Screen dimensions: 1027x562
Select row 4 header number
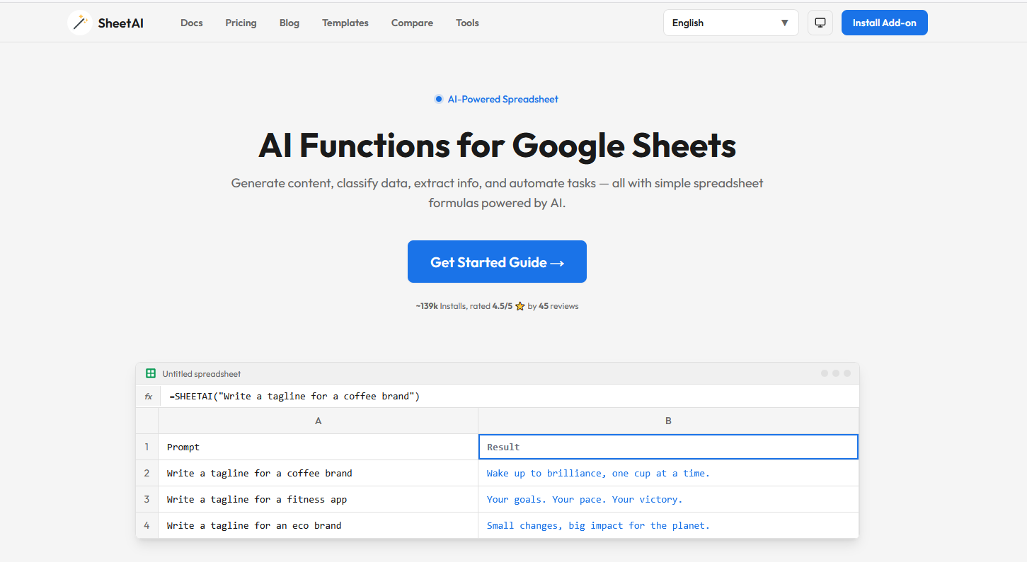(147, 525)
